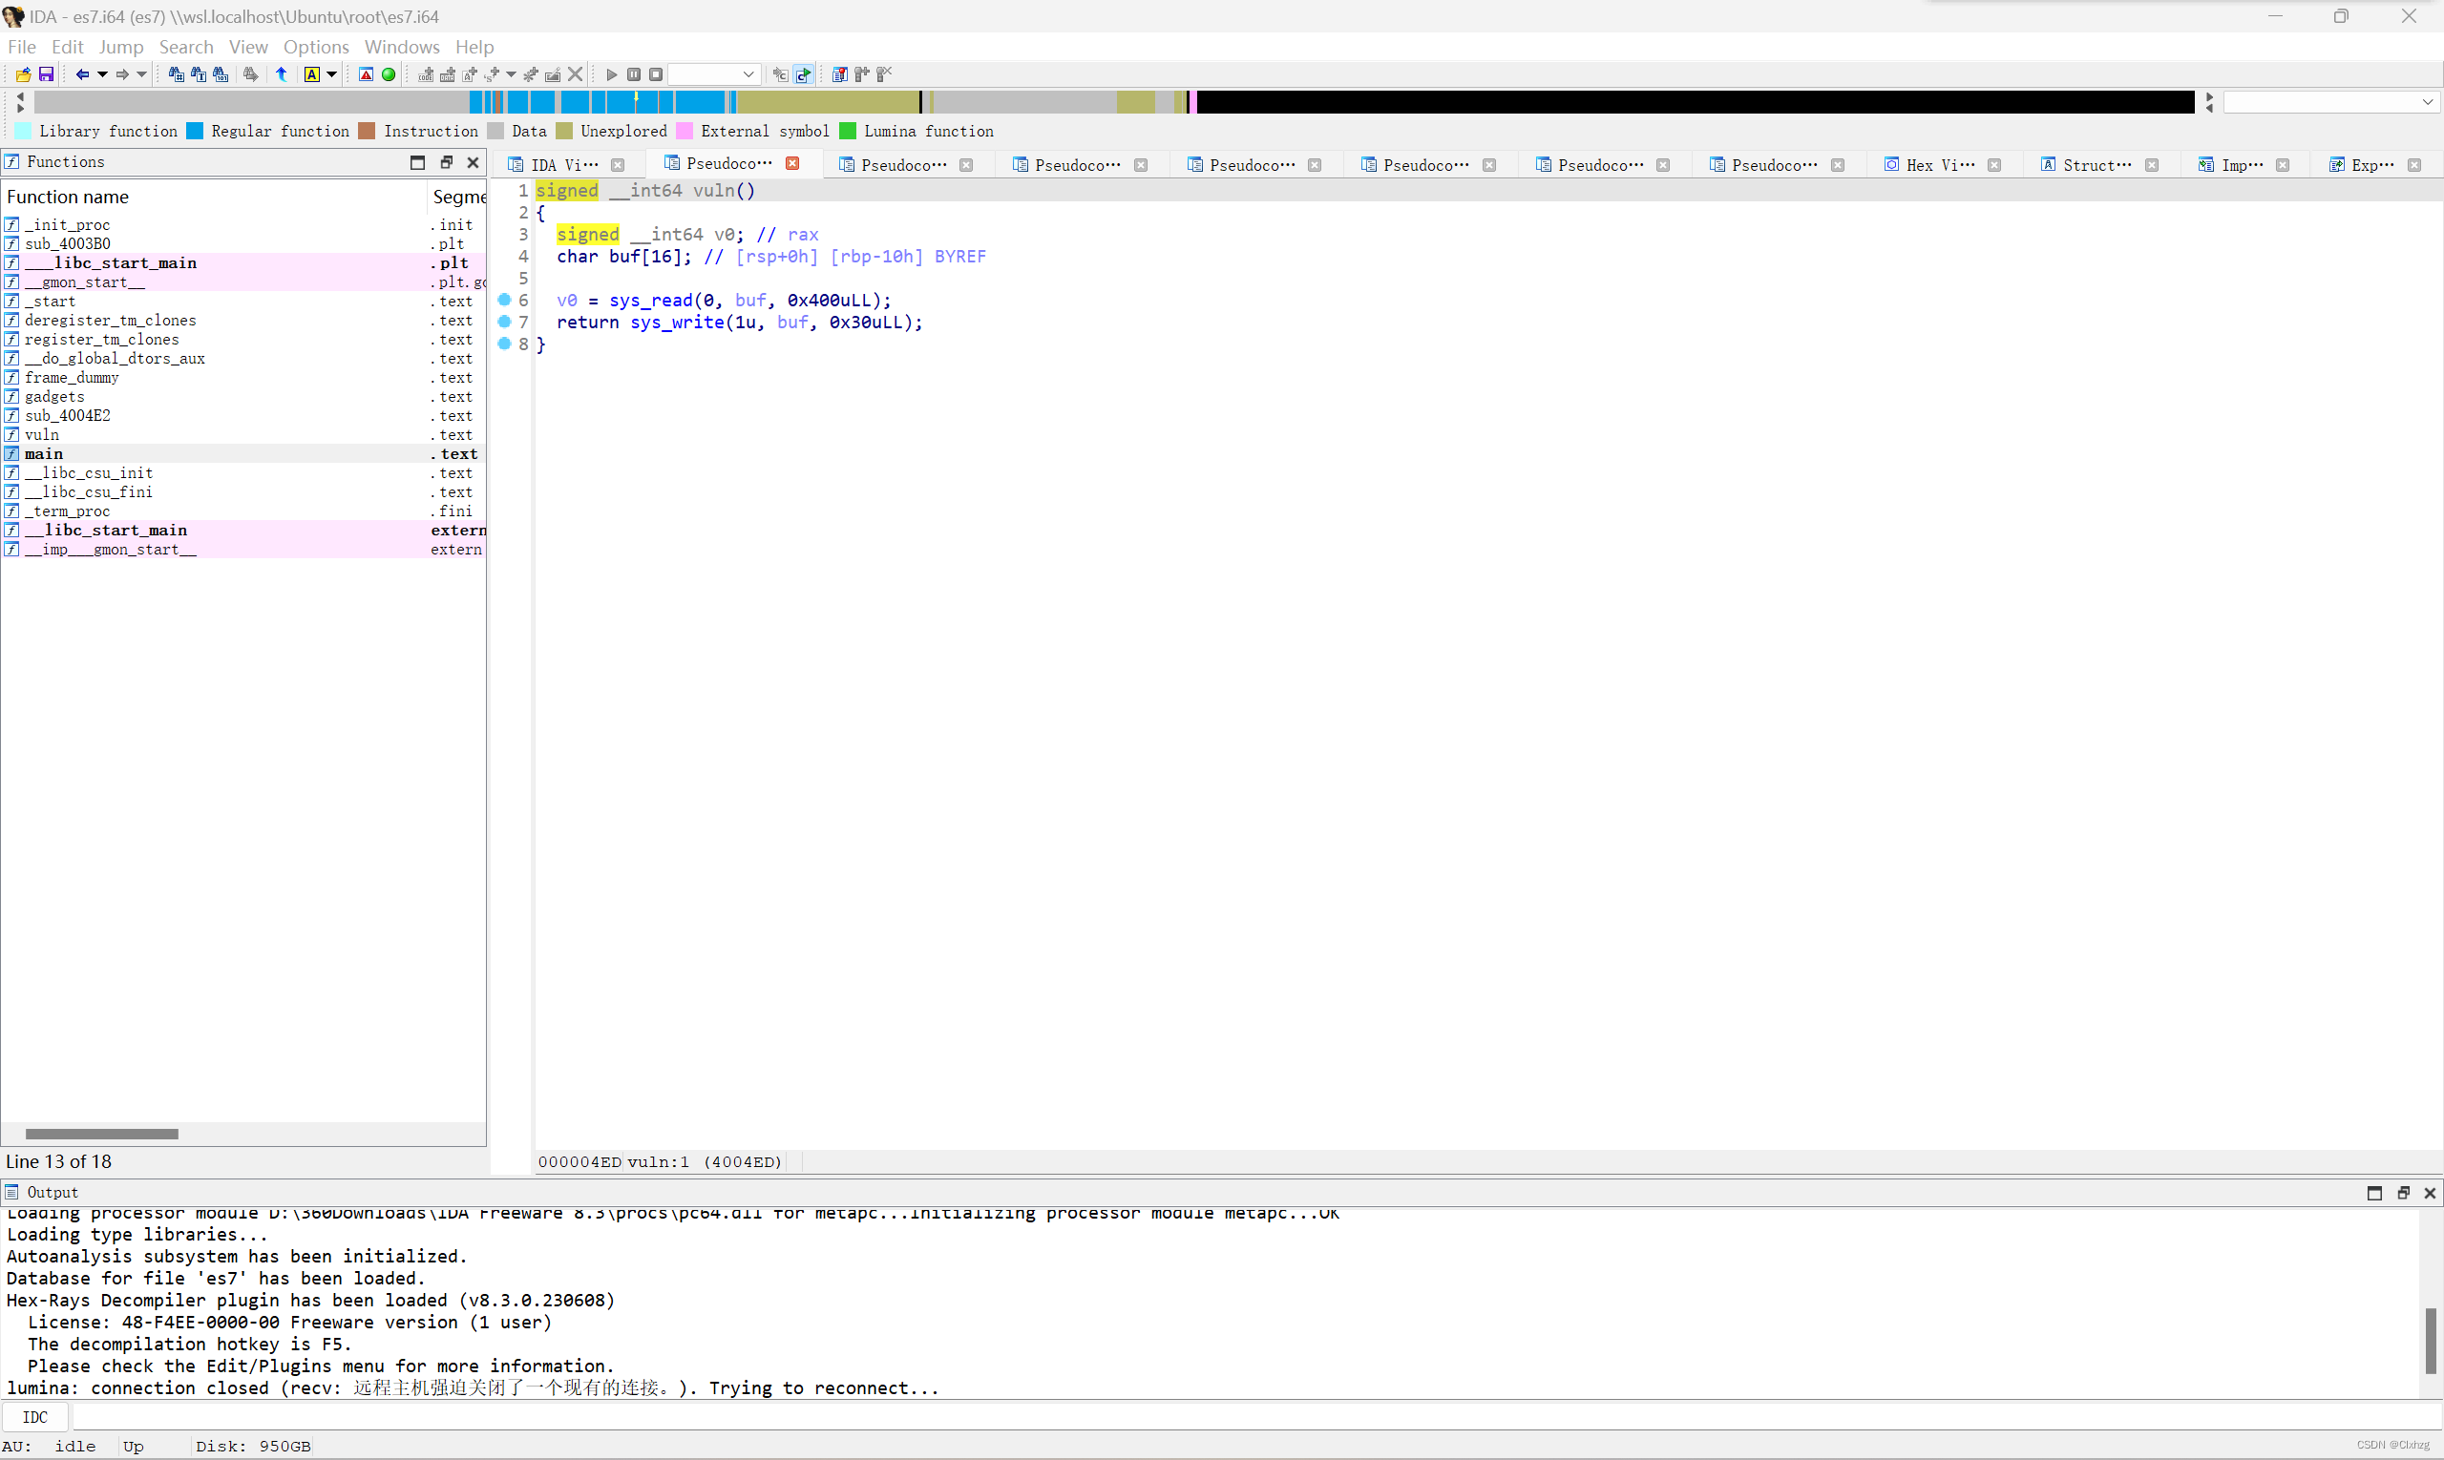Click the Function name column header

[x=215, y=197]
